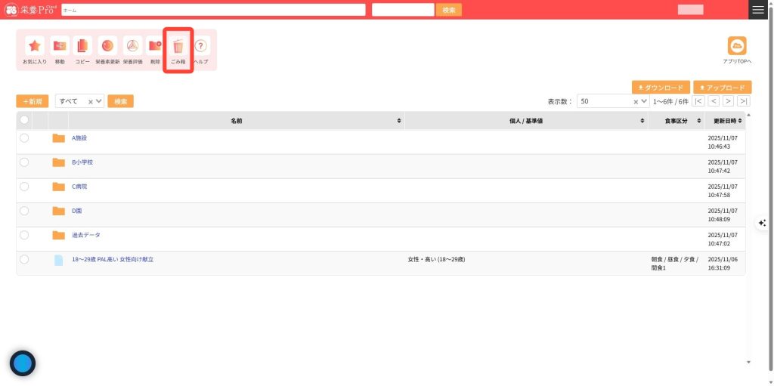Check the select-all checkbox in table header
Screen dimensions: 774x386
click(x=24, y=120)
